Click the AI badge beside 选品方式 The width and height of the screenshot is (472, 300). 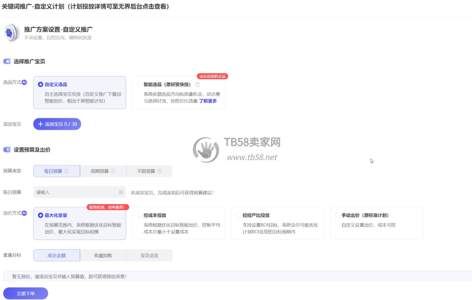click(24, 82)
